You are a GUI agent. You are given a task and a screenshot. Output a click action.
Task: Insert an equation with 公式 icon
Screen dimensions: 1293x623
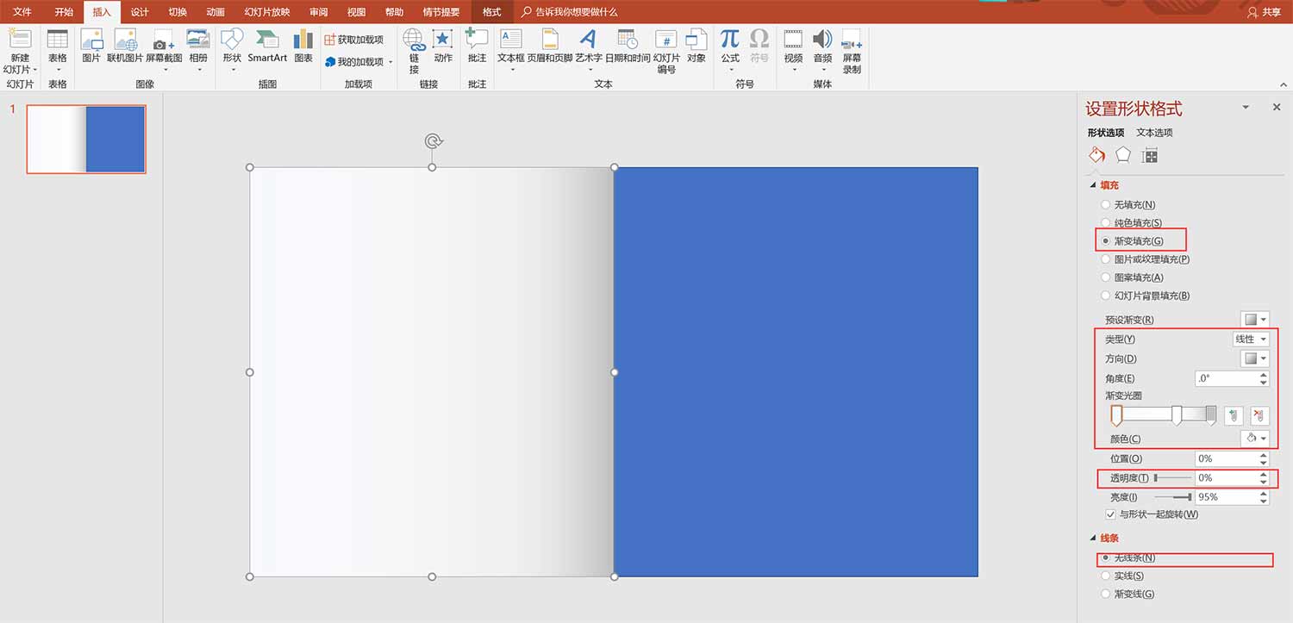coord(730,38)
